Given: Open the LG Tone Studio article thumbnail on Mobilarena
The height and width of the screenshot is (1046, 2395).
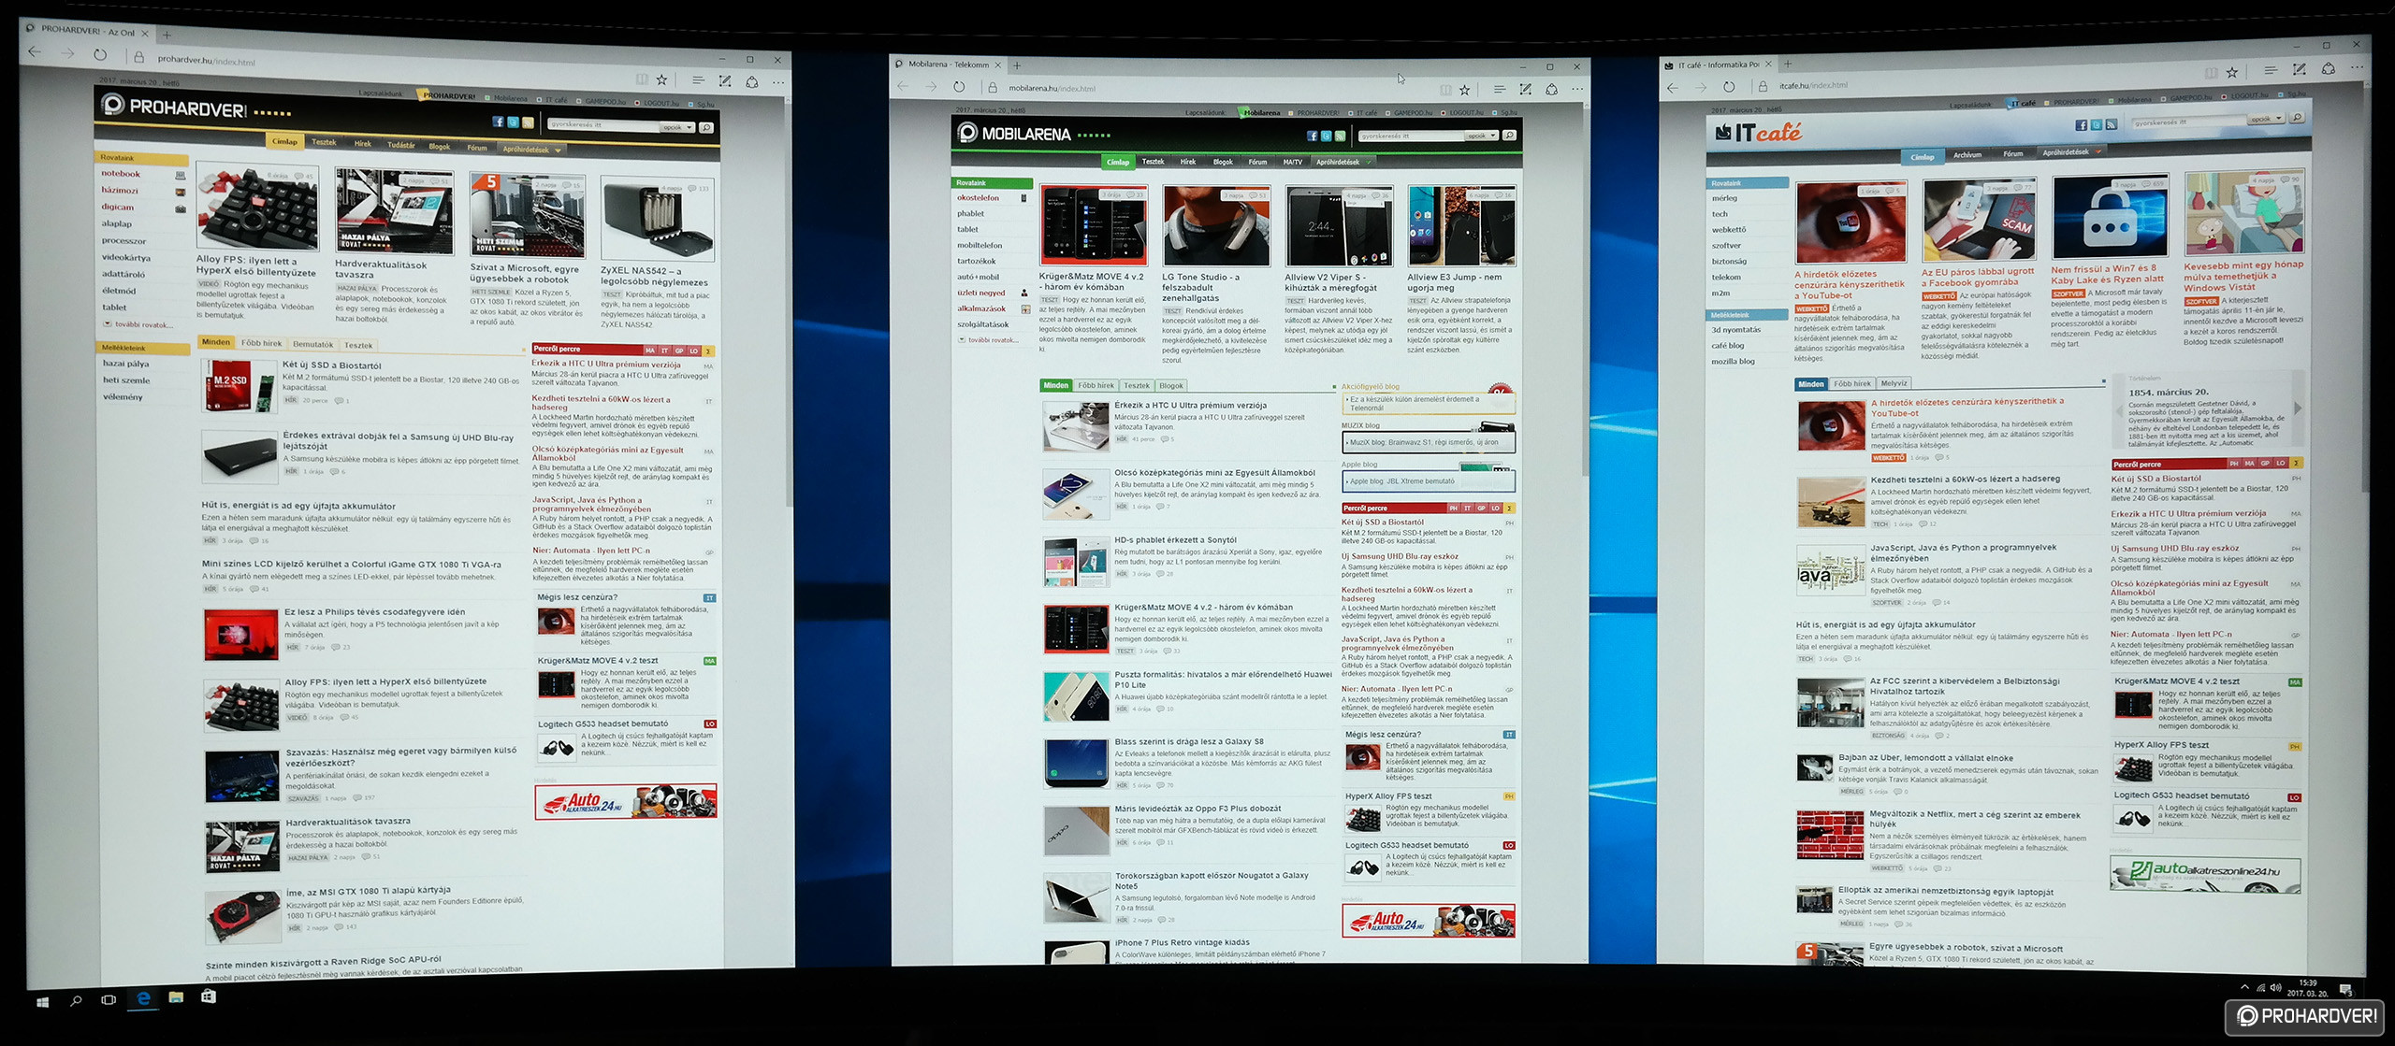Looking at the screenshot, I should (x=1215, y=225).
